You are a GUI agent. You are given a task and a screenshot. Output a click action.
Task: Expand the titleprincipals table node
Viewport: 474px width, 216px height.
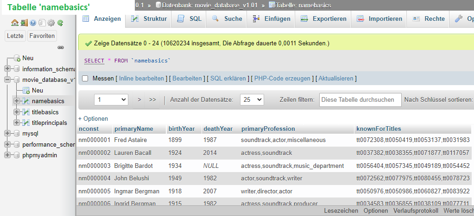(17, 123)
